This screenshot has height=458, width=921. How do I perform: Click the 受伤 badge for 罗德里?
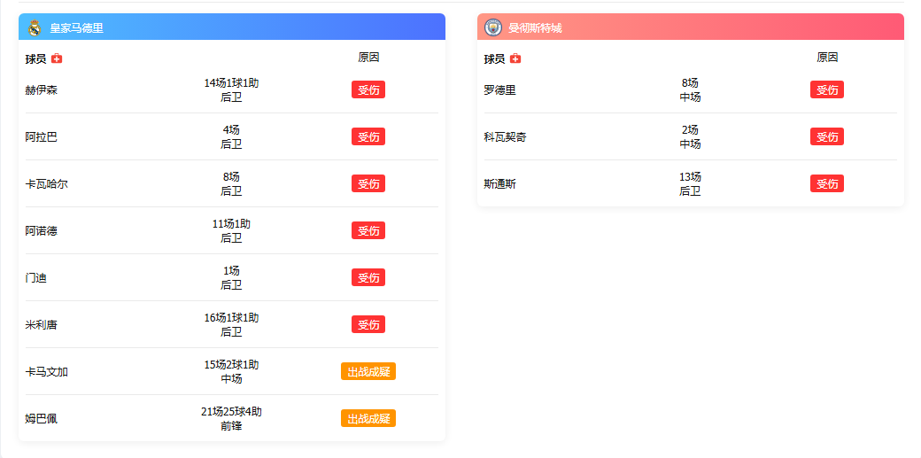(x=827, y=89)
